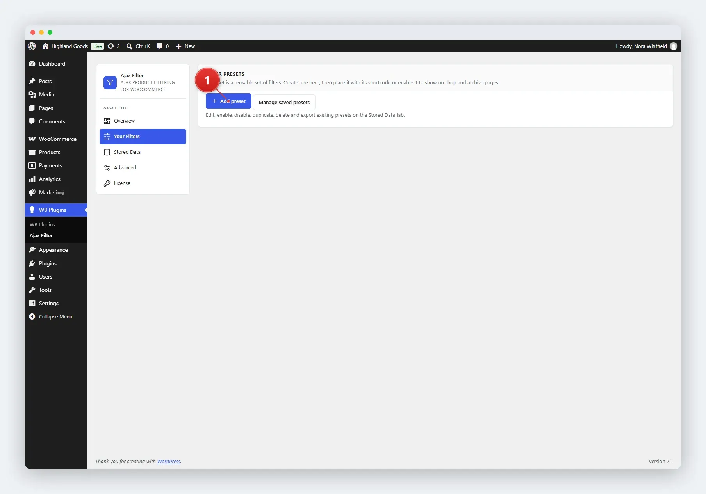Open the Plugins menu label

coord(48,263)
